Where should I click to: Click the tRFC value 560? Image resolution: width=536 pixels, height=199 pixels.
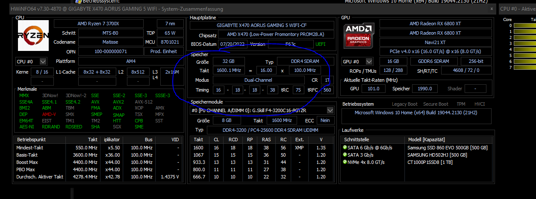[x=328, y=90]
